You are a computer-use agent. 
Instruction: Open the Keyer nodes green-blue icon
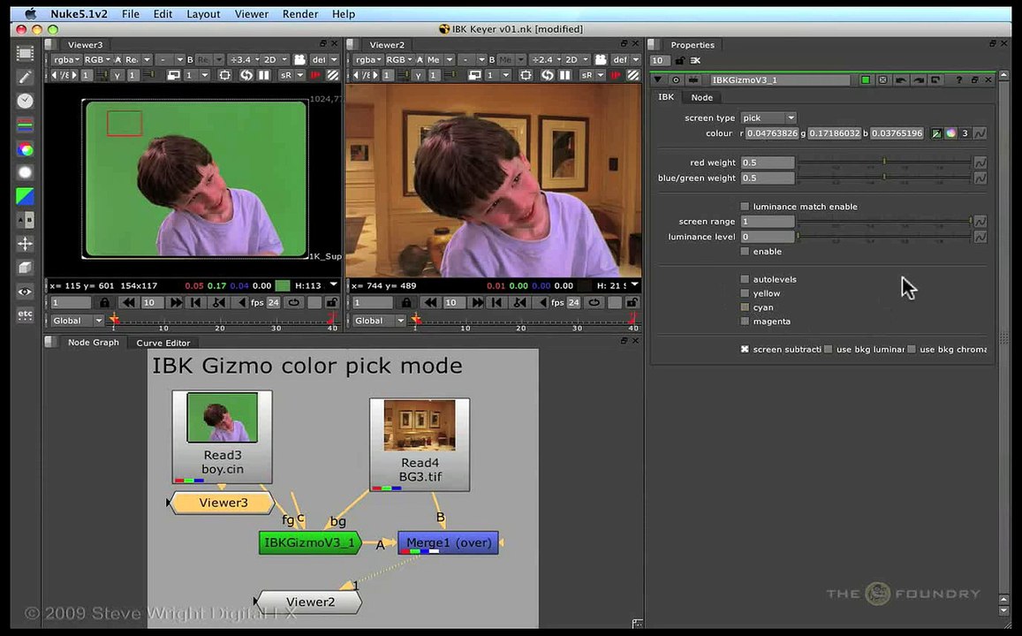tap(25, 196)
